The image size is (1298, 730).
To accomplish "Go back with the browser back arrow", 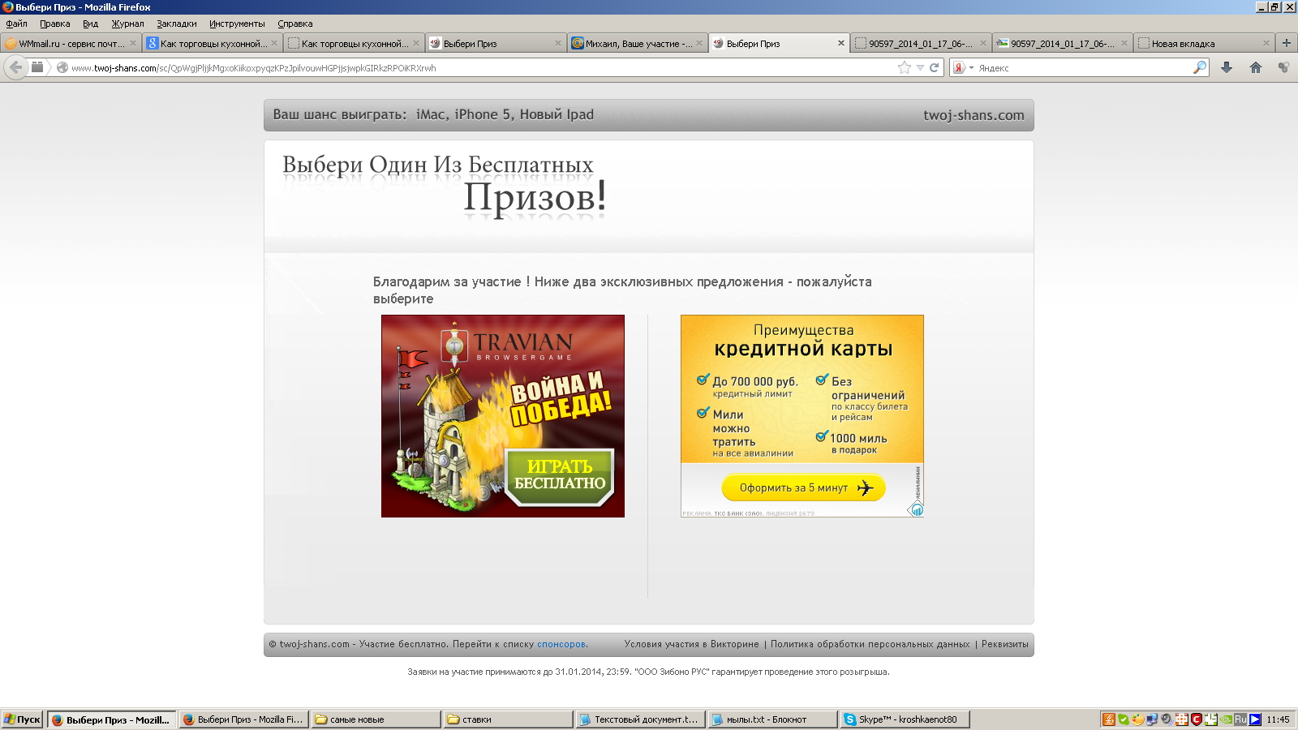I will [x=15, y=67].
